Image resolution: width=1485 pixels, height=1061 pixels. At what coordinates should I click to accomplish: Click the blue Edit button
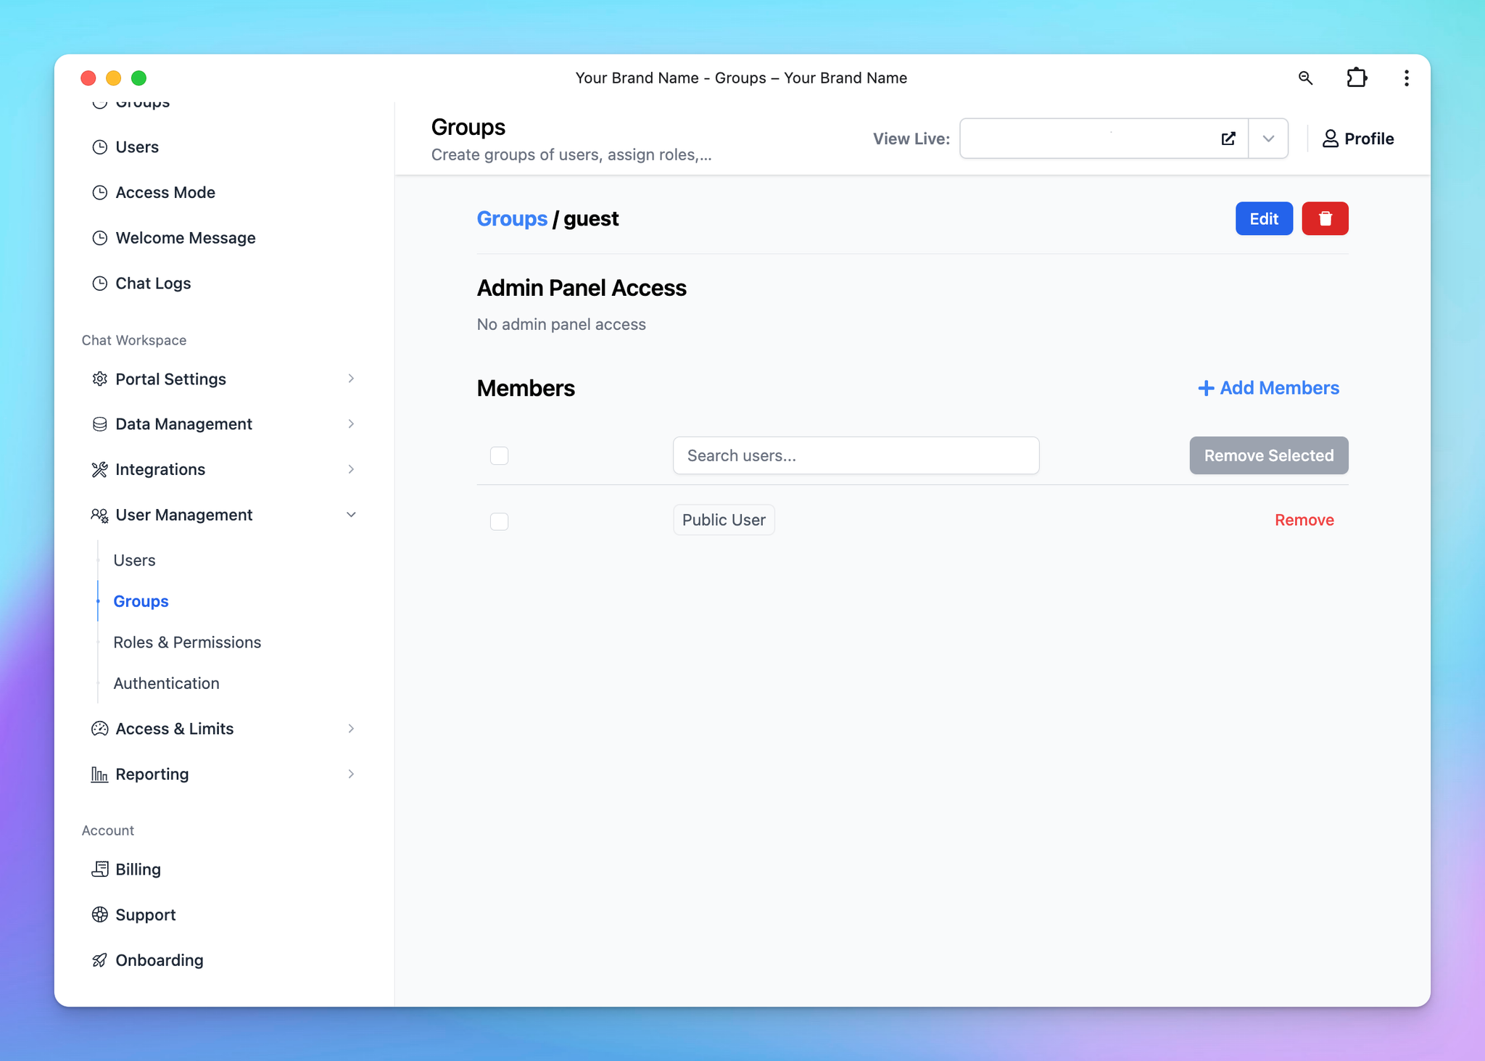1264,218
